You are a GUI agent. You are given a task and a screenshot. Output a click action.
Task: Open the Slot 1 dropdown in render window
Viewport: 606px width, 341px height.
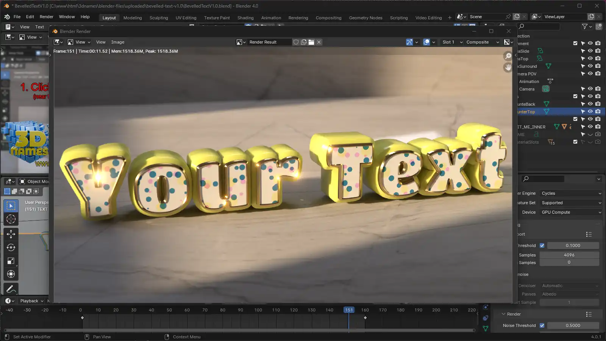click(452, 42)
